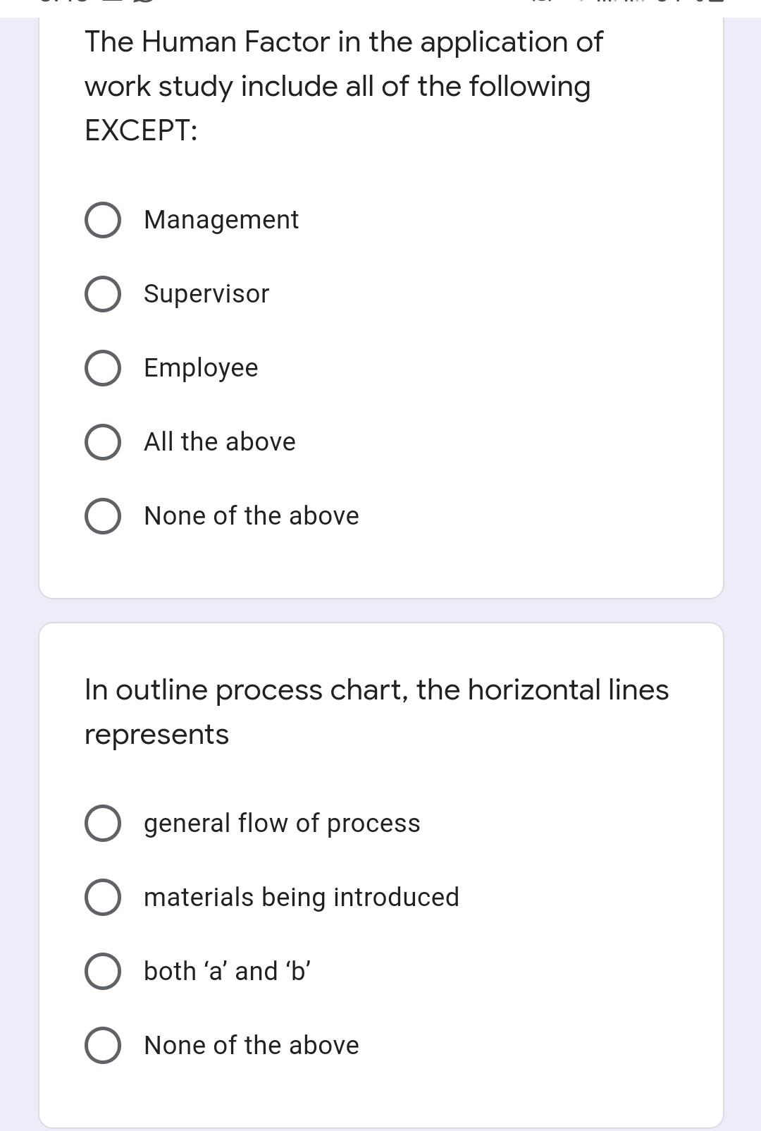Choose "general flow of process" answer
761x1131 pixels.
102,822
